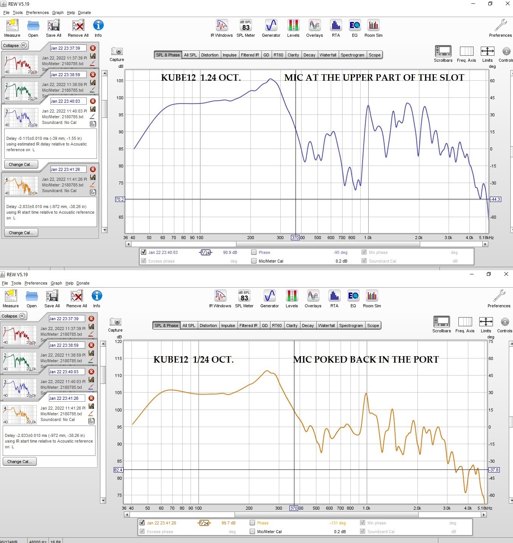Click measurement 1 thumbnail in upper window
The height and width of the screenshot is (543, 513).
(21, 64)
